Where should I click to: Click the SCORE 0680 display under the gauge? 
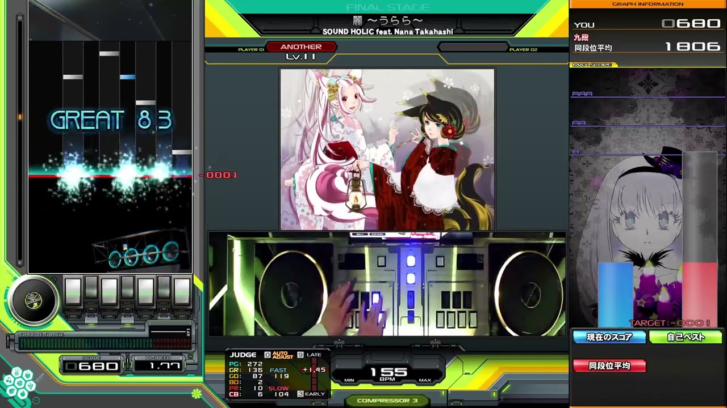pos(92,366)
